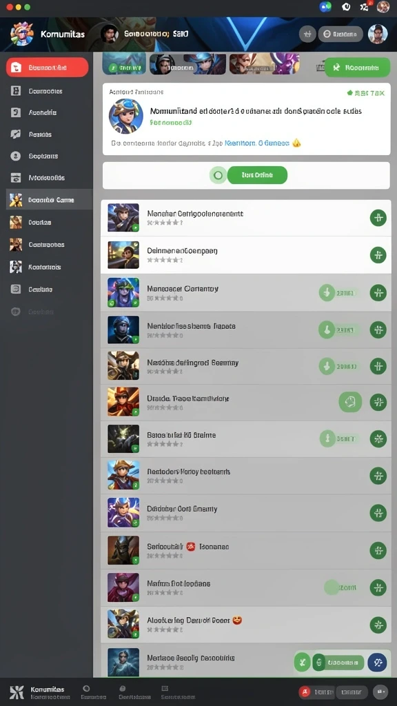Click the sidebar icon next to 'Rassiss'

click(15, 134)
